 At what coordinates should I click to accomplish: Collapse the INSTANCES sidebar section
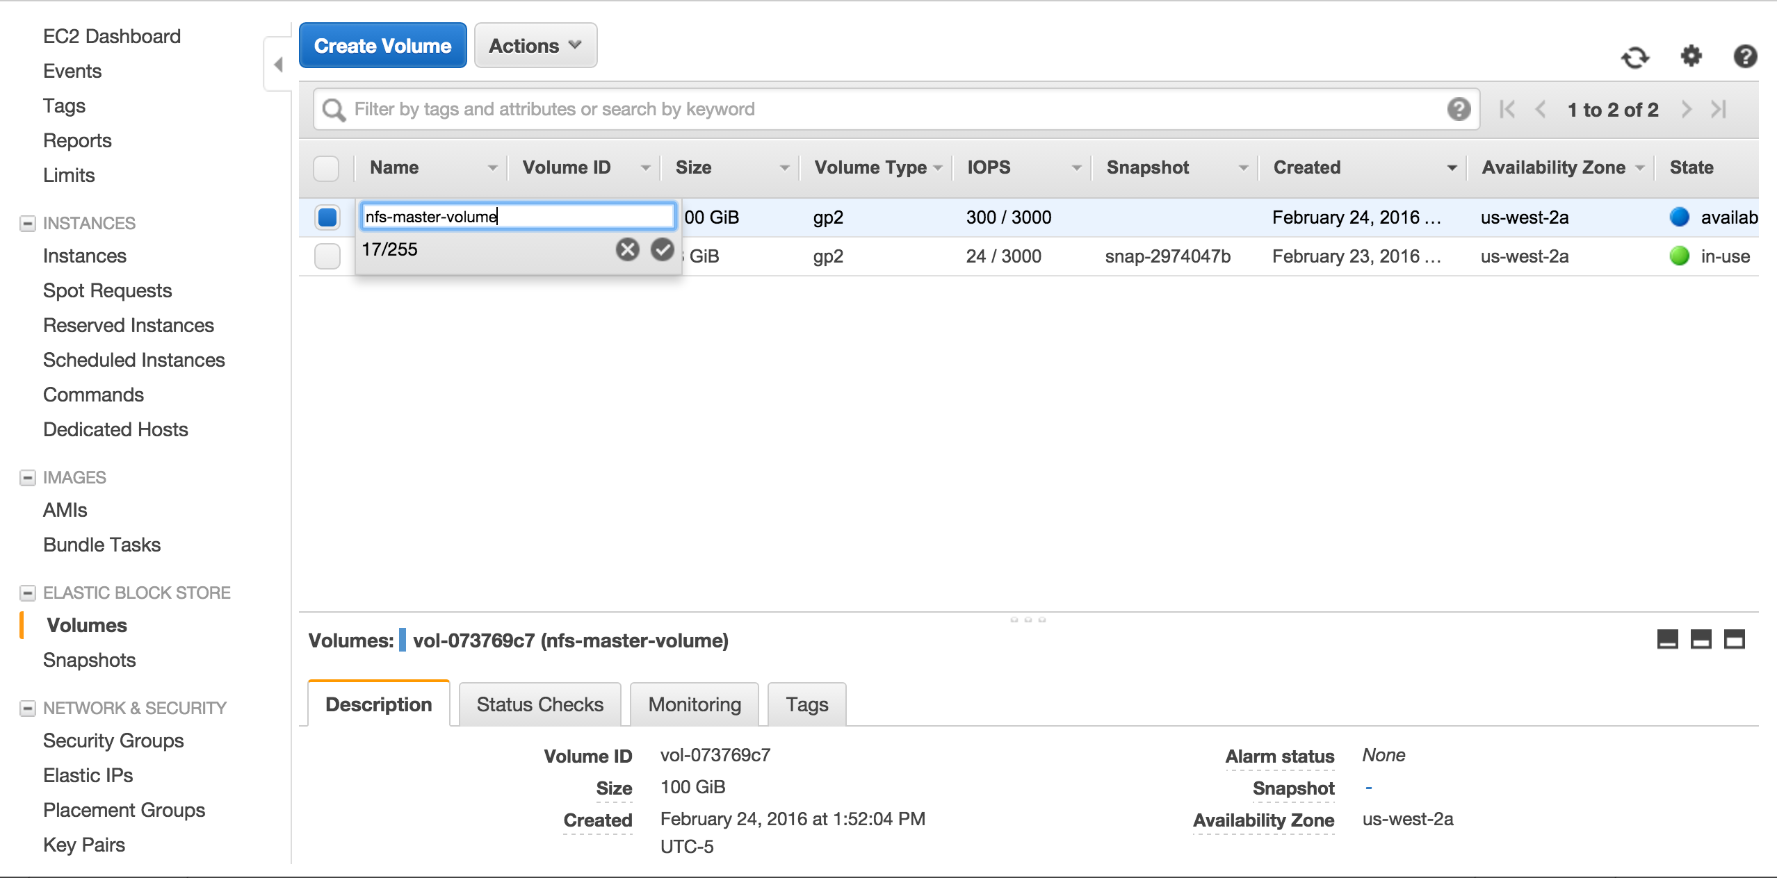click(28, 223)
